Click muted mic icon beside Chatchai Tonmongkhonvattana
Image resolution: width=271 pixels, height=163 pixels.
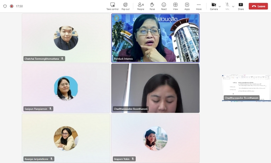point(62,59)
